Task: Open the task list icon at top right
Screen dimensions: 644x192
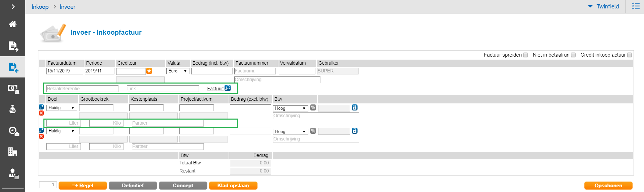Action: (x=636, y=6)
